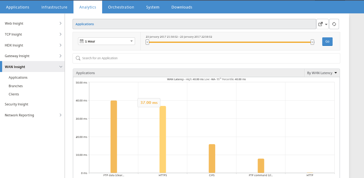364x178 pixels.
Task: Open the By WAN Latency dropdown
Action: click(x=322, y=73)
